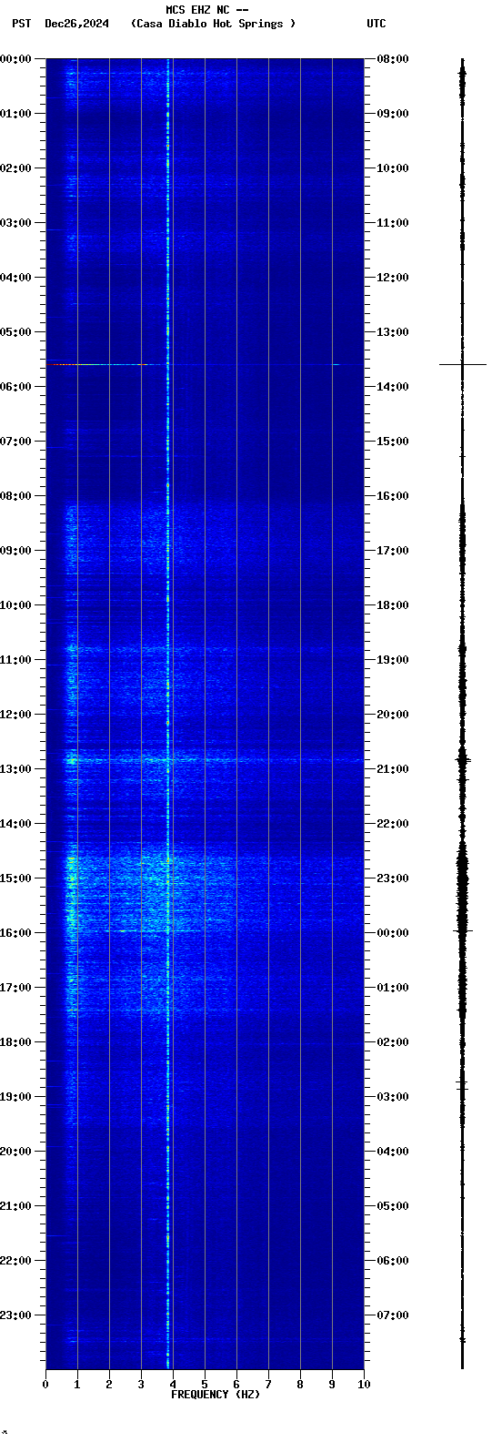Click the 10:00 label on the UTC axis
This screenshot has width=502, height=1442.
[392, 168]
